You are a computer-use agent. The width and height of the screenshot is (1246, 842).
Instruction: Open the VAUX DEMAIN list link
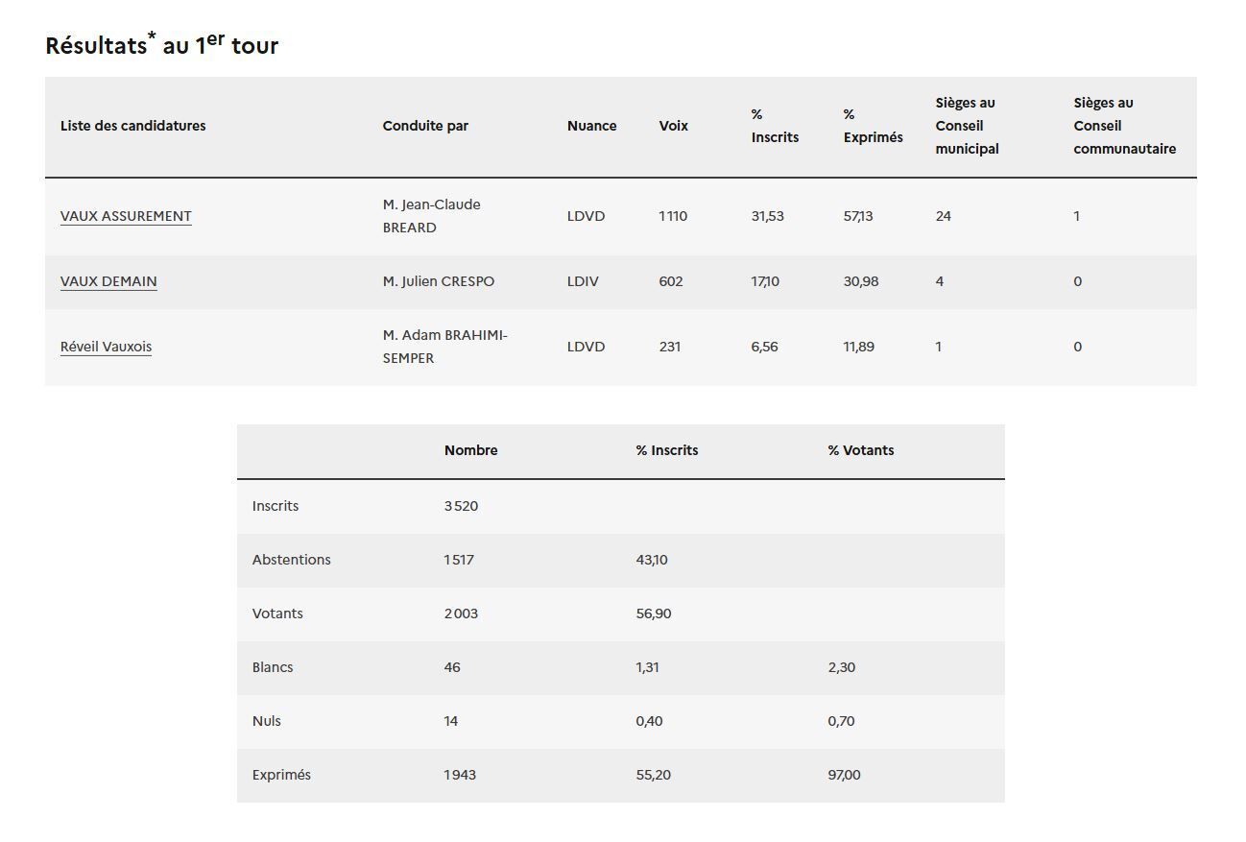coord(108,281)
